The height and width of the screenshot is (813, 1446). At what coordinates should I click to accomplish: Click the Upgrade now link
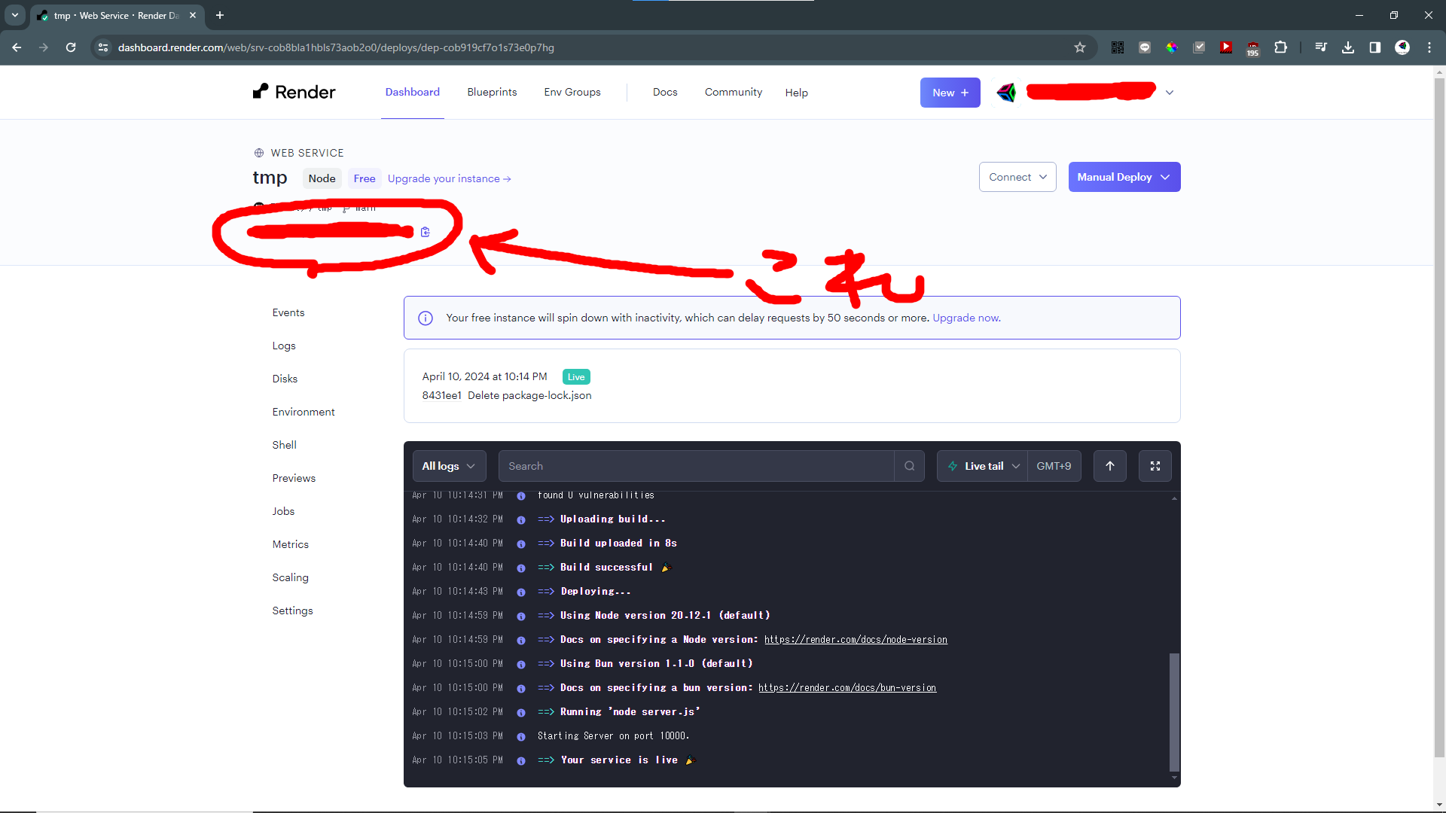tap(966, 318)
